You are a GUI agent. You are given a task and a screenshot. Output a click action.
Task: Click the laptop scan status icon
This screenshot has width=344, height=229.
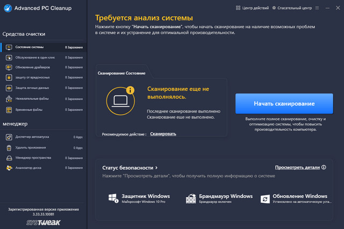(120, 101)
